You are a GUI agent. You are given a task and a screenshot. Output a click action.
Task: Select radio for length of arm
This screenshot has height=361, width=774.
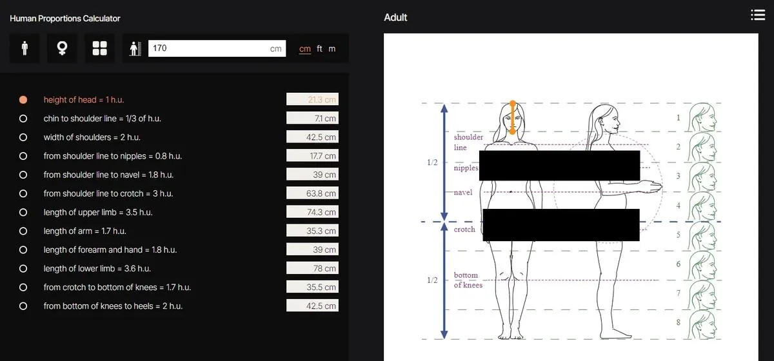pos(23,231)
